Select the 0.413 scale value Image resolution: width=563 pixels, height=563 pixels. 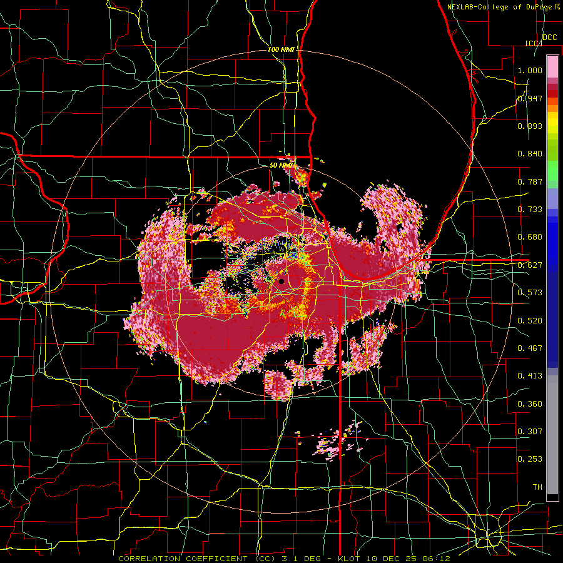point(530,376)
